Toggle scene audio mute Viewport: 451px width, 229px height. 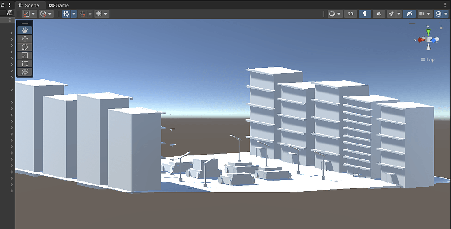pyautogui.click(x=379, y=14)
